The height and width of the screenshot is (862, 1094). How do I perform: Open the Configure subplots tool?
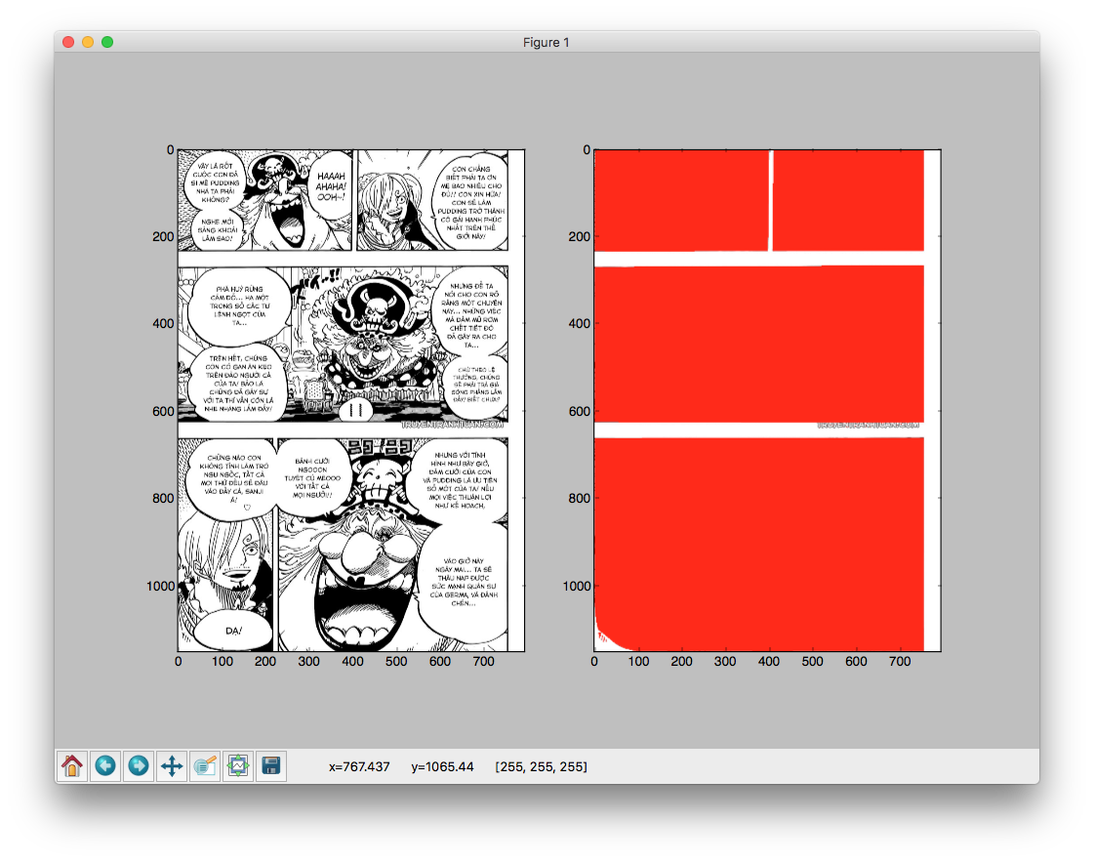tap(238, 765)
